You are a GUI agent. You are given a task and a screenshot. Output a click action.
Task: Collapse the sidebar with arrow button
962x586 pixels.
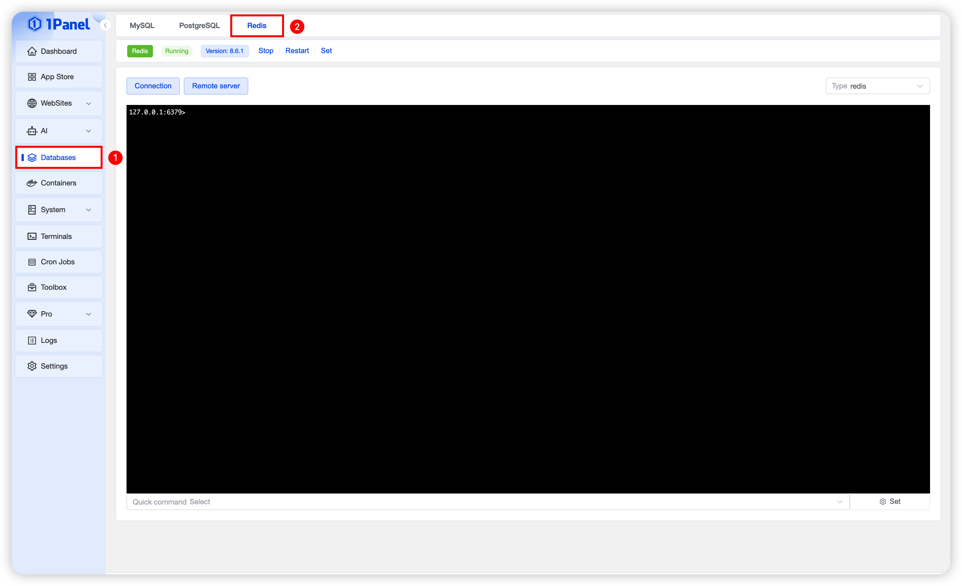point(105,25)
